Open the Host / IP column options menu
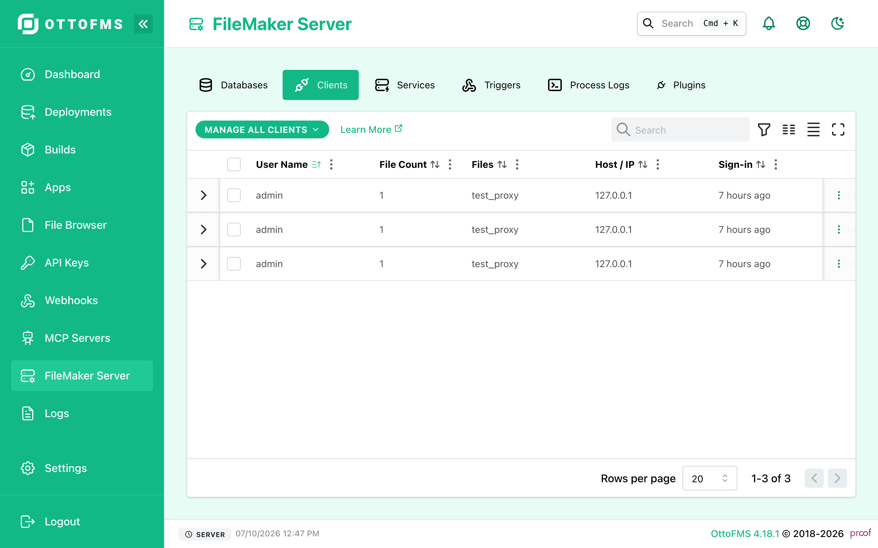This screenshot has width=878, height=548. [x=658, y=164]
